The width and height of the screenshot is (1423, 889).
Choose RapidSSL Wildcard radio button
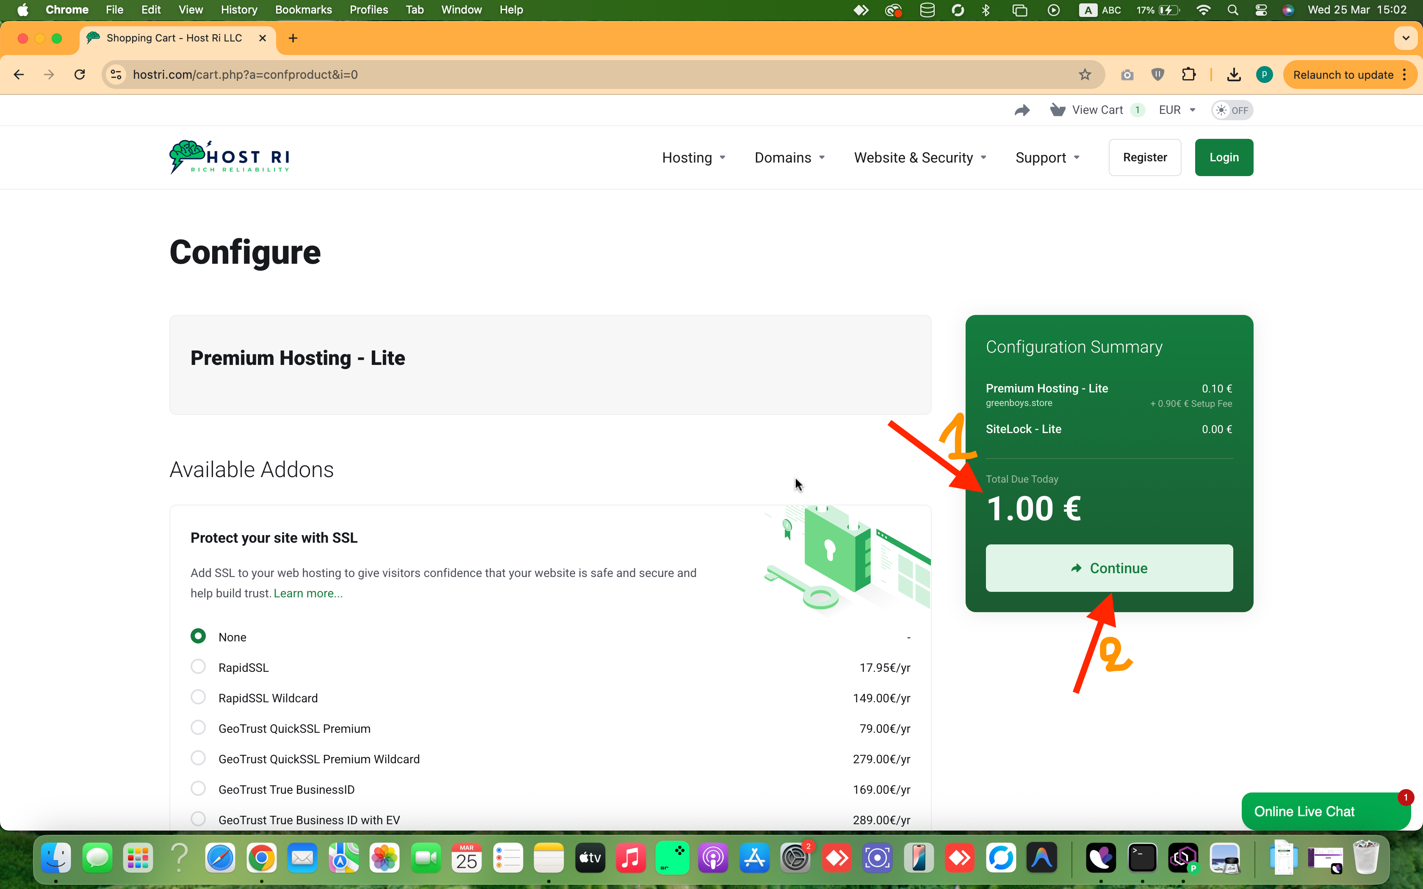(x=198, y=697)
